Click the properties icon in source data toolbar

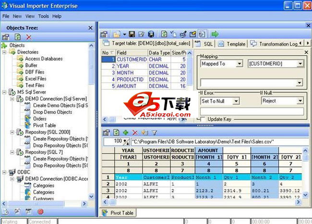click(107, 133)
